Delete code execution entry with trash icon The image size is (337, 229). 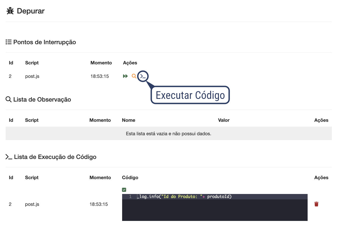(317, 204)
